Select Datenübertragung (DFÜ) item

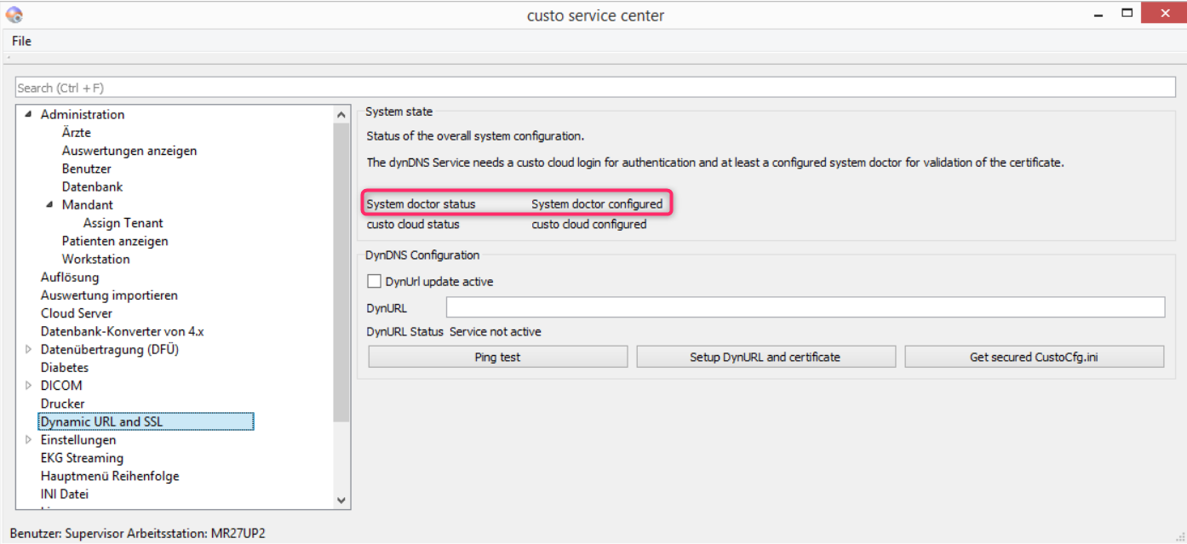tap(110, 349)
